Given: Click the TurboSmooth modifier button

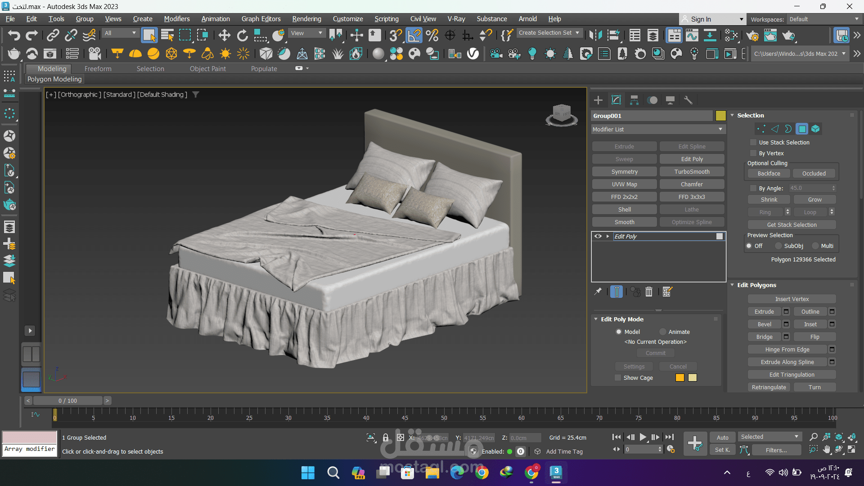Looking at the screenshot, I should (692, 171).
